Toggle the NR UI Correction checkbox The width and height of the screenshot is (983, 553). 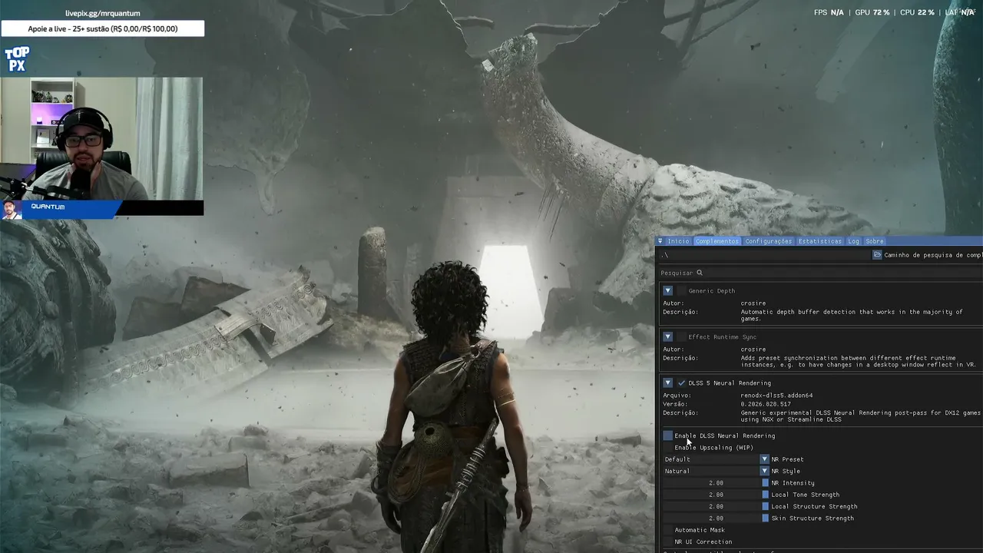[x=667, y=541]
